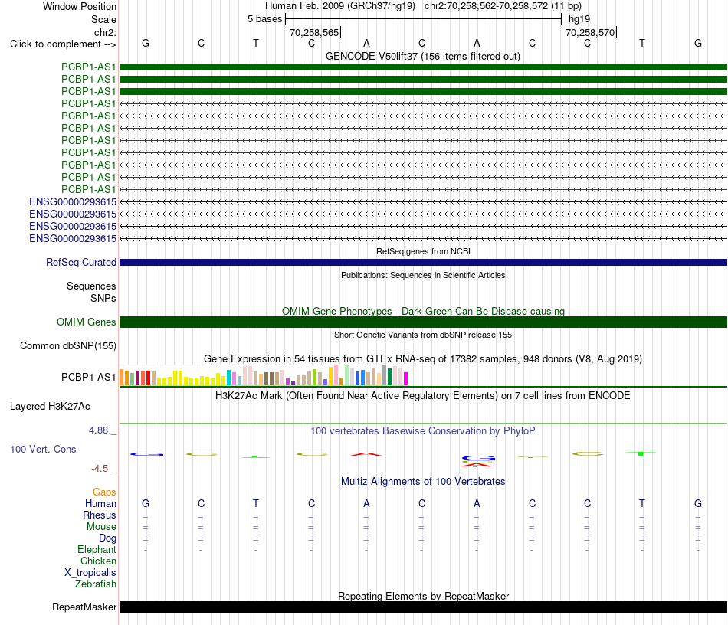The height and width of the screenshot is (625, 728).
Task: Click the Zebrafish species label
Action: [x=96, y=584]
